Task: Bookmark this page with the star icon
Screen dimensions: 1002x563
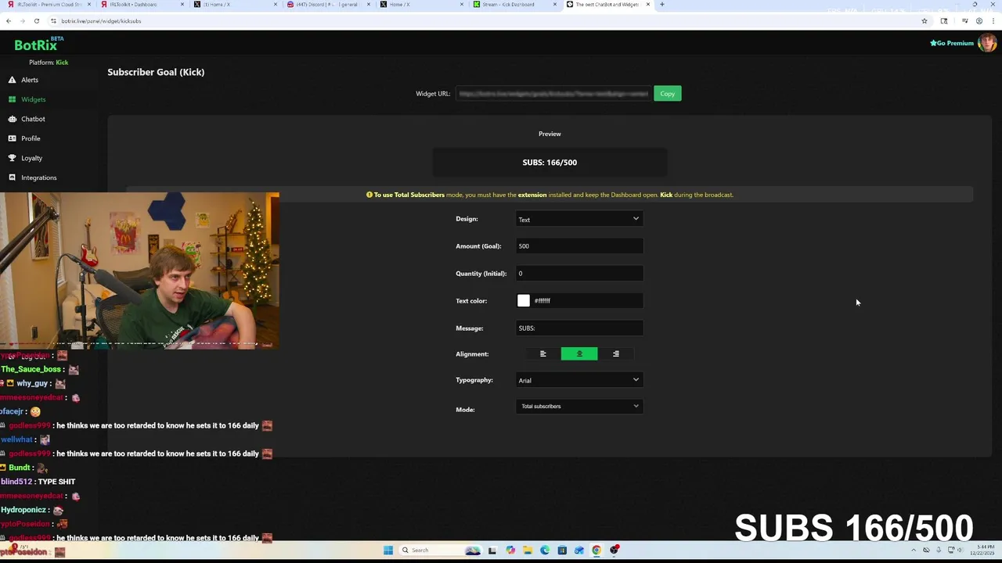Action: (925, 21)
